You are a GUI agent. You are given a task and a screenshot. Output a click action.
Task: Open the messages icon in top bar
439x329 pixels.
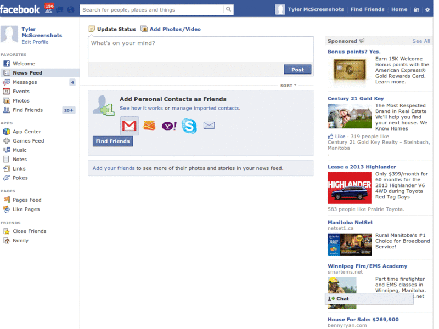coord(60,10)
